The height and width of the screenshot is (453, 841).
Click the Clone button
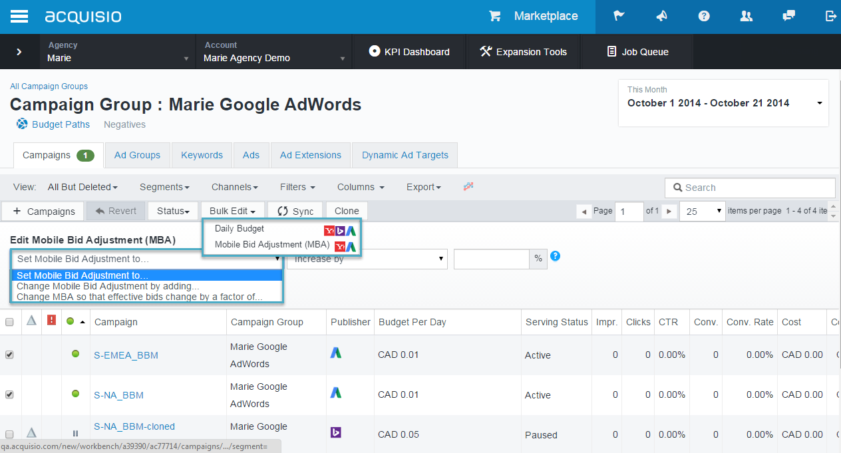tap(347, 211)
